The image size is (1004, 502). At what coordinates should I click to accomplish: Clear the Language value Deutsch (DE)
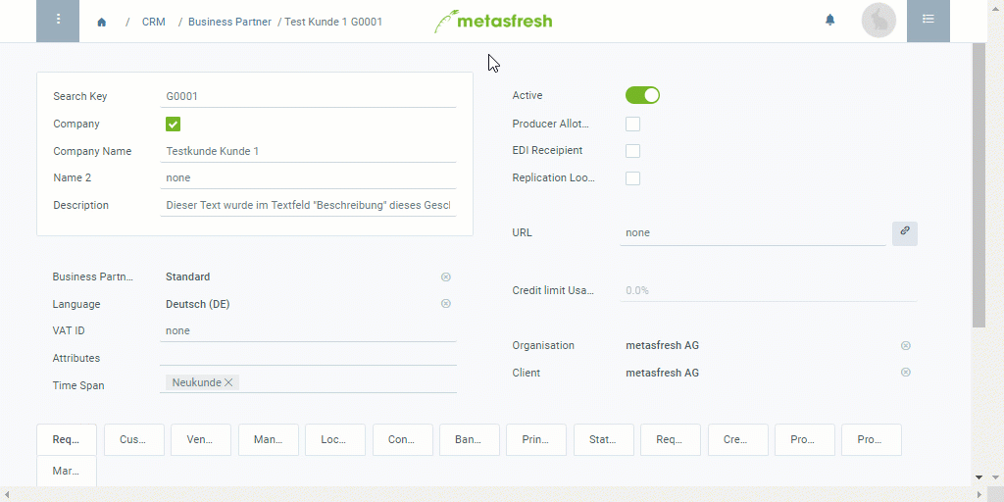[446, 304]
